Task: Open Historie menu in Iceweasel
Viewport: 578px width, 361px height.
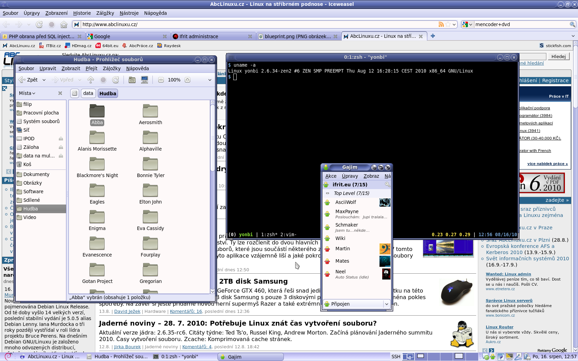Action: (82, 13)
